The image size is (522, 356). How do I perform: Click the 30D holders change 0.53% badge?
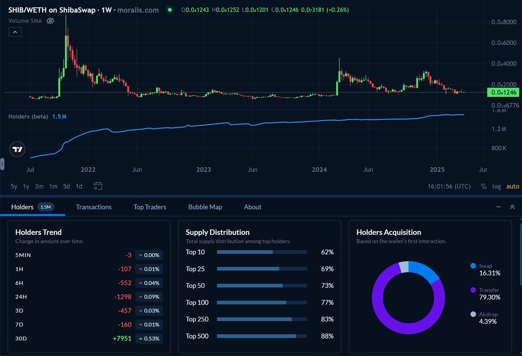[x=149, y=338]
